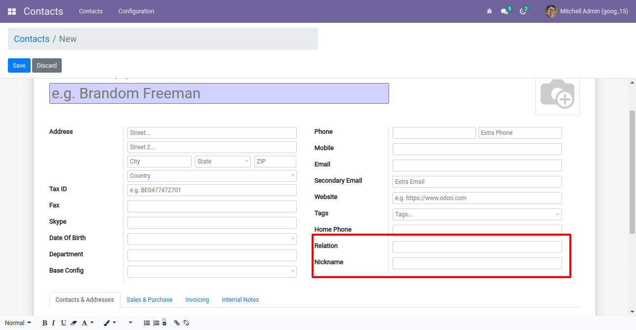Click the Discard button
Image resolution: width=636 pixels, height=330 pixels.
[x=47, y=66]
